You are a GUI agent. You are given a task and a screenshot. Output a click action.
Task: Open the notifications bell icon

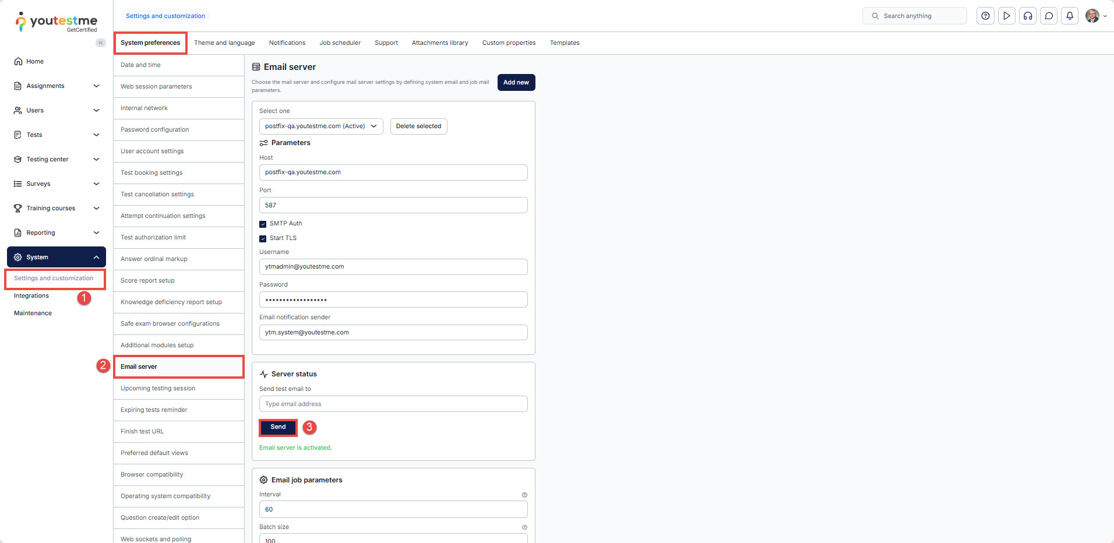(x=1070, y=16)
